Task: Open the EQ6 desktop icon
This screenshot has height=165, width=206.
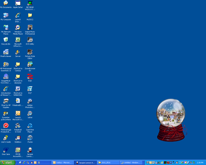Action: pos(30,78)
